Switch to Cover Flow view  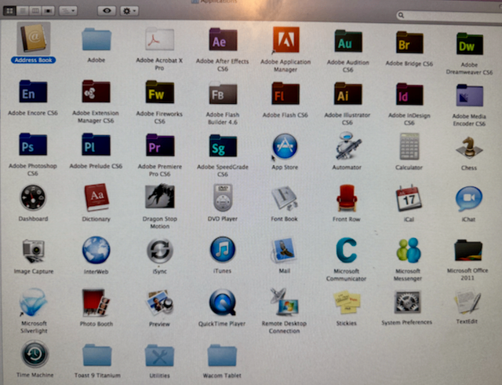(x=49, y=11)
